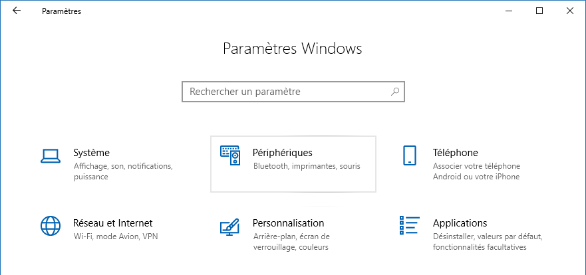The width and height of the screenshot is (586, 275).
Task: Click "Wi-Fi, mode Avion, VPN" description text
Action: coord(115,236)
